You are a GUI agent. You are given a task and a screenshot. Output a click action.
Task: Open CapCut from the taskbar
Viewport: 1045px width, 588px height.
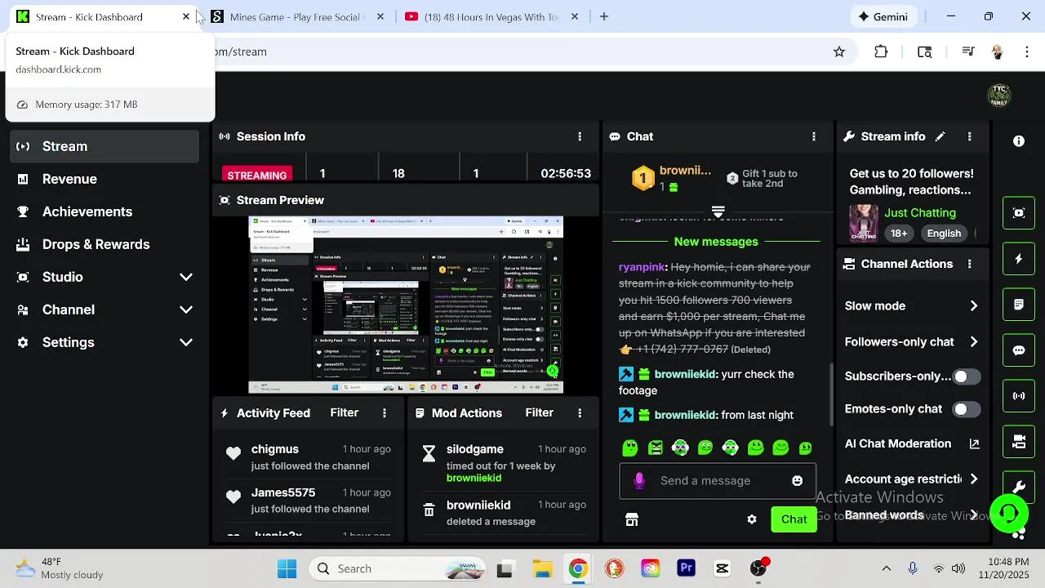[723, 568]
